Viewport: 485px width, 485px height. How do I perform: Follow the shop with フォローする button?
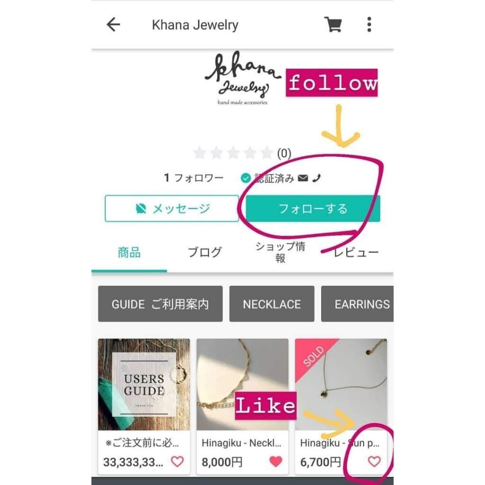click(x=313, y=208)
